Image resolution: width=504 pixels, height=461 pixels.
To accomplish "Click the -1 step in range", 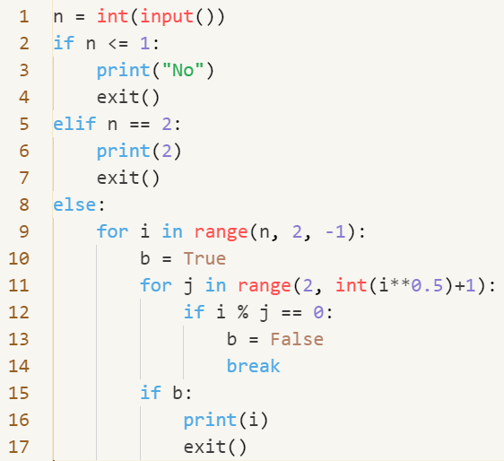I will pyautogui.click(x=335, y=231).
